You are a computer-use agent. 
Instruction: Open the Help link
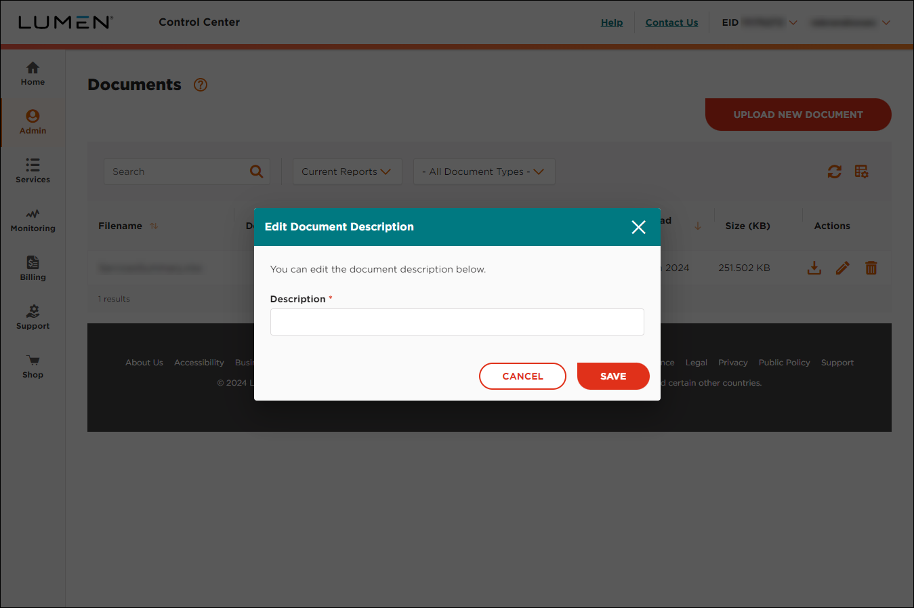click(x=612, y=22)
